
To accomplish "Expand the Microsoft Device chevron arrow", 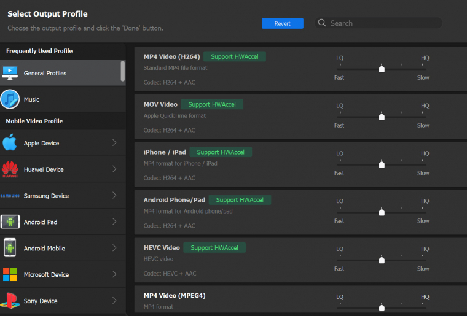I will [114, 274].
